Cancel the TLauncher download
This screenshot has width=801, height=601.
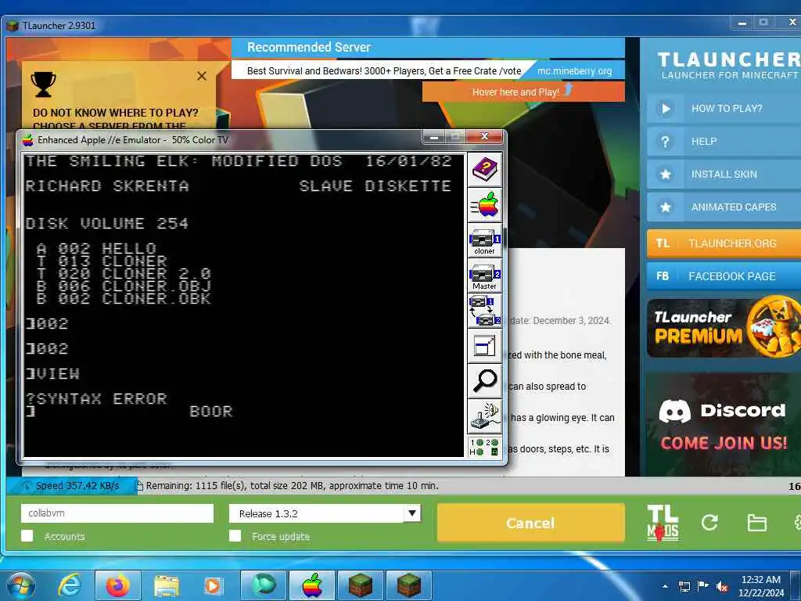(531, 523)
